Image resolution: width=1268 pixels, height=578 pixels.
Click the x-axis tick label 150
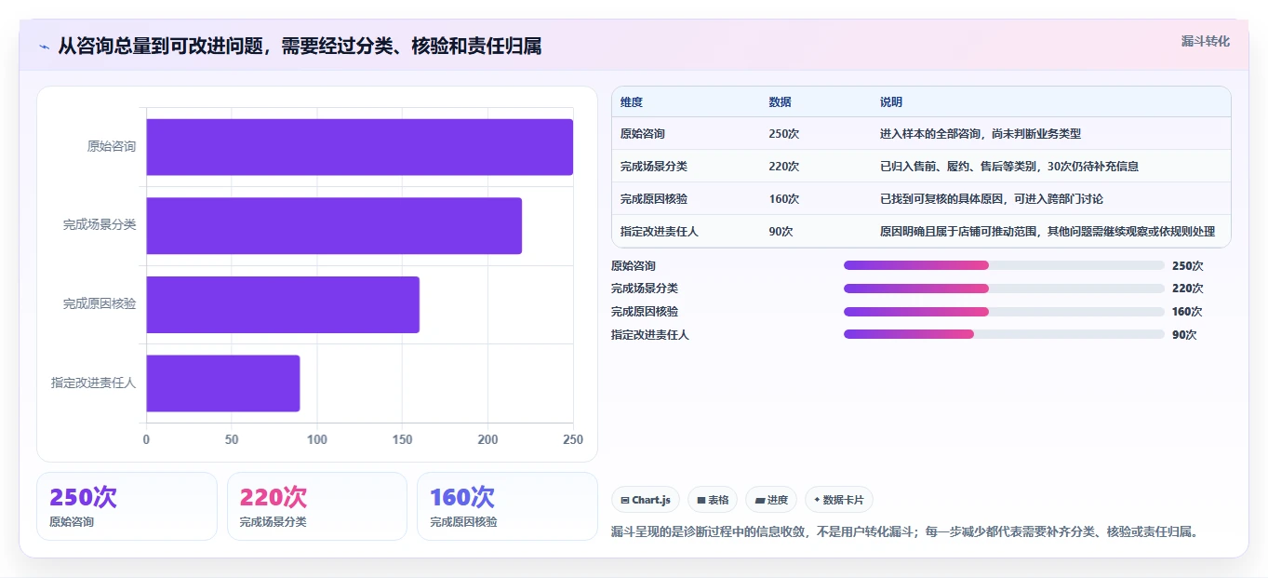[x=402, y=439]
